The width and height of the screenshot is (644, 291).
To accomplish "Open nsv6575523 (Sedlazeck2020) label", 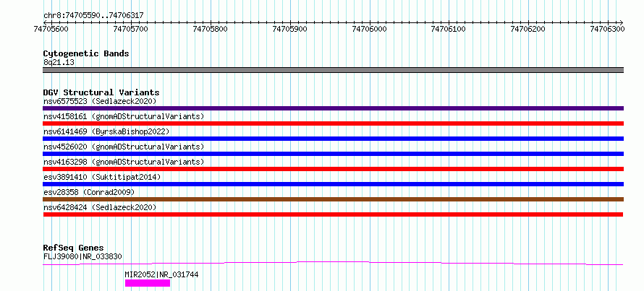I will [100, 101].
